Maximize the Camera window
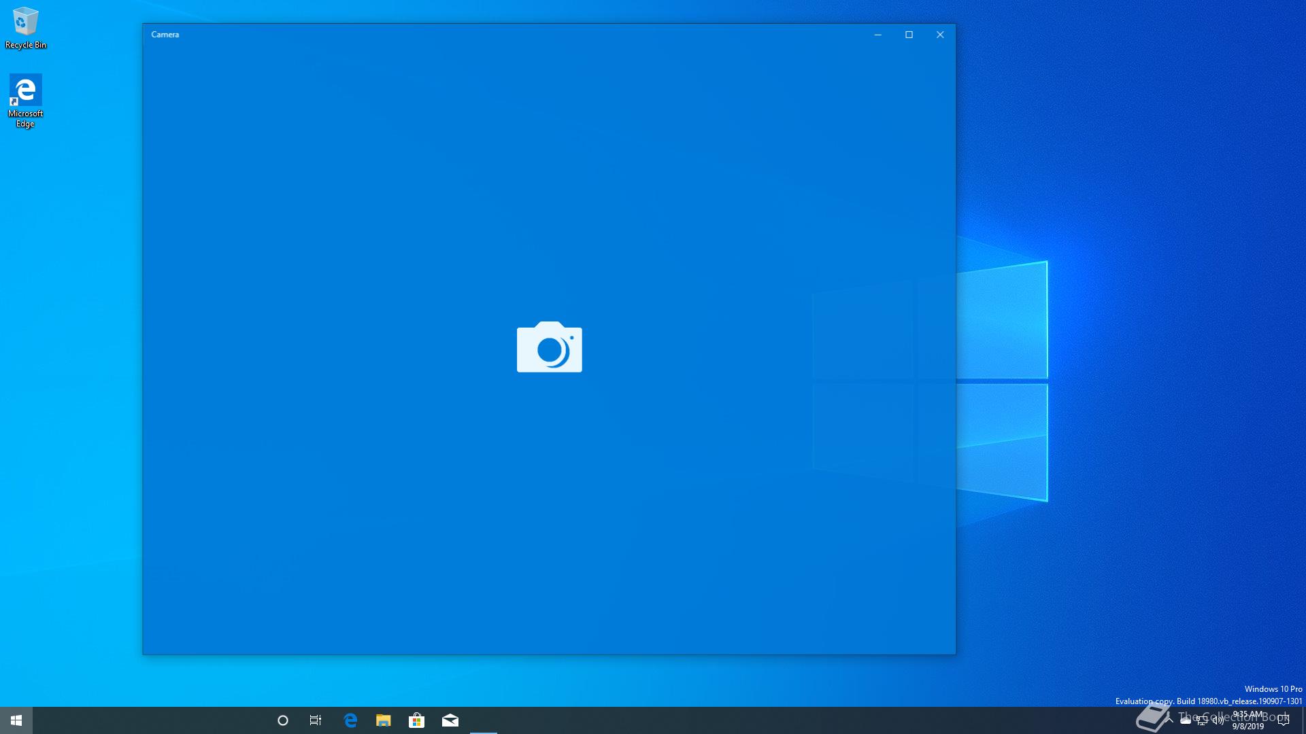 909,35
